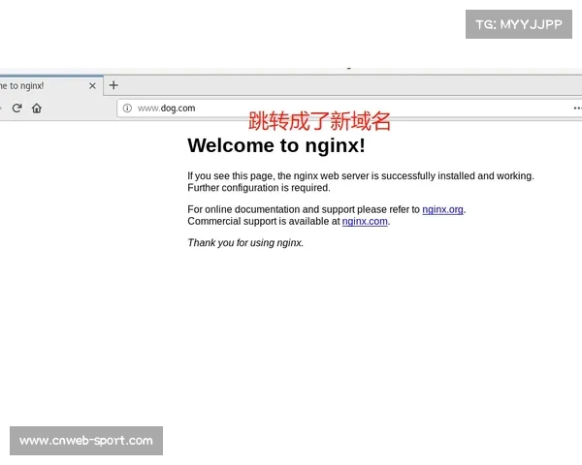The image size is (582, 465).
Task: Click the forward navigation arrow
Action: pyautogui.click(x=1, y=108)
